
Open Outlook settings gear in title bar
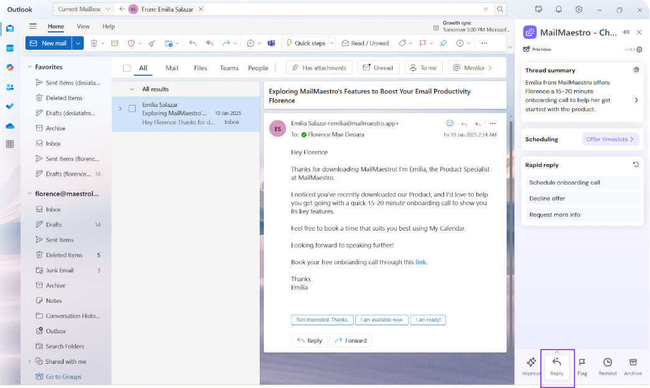coord(578,9)
